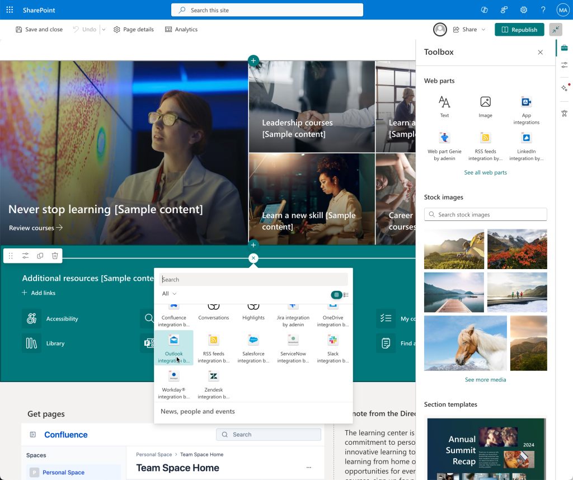Screen dimensions: 573x480
Task: Click See more media link
Action: [485, 379]
